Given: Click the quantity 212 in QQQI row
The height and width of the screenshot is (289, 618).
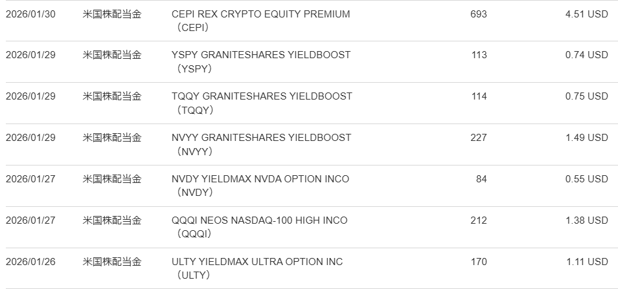Looking at the screenshot, I should click(x=479, y=220).
